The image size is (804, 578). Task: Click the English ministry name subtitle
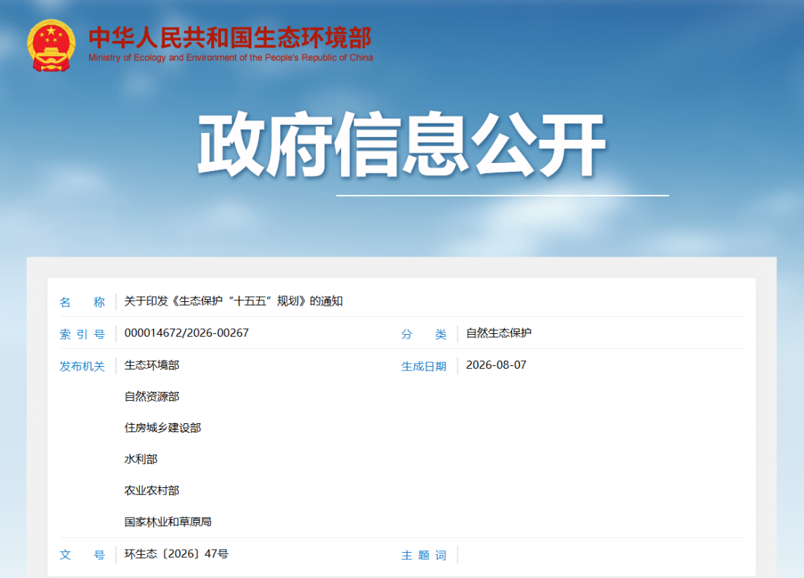click(231, 57)
